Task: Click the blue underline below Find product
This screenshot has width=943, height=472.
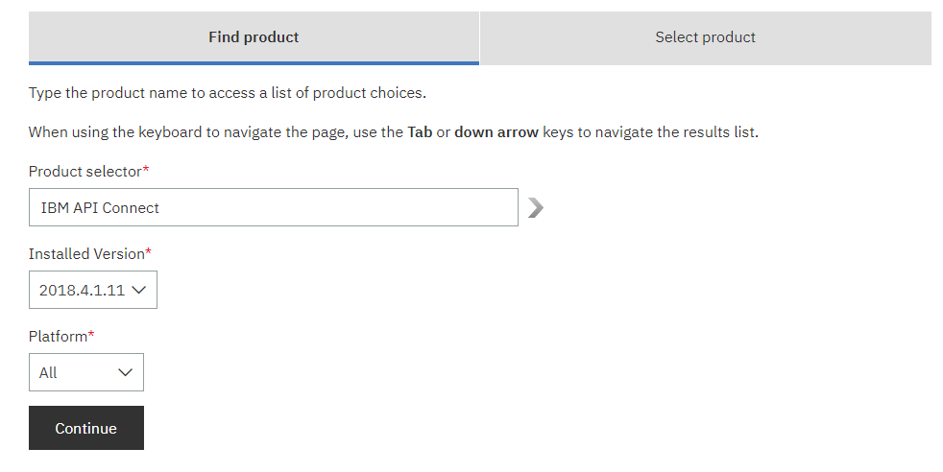Action: click(x=254, y=63)
